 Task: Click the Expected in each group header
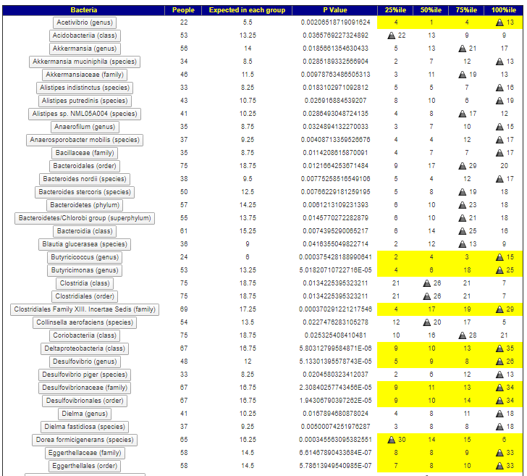click(247, 10)
